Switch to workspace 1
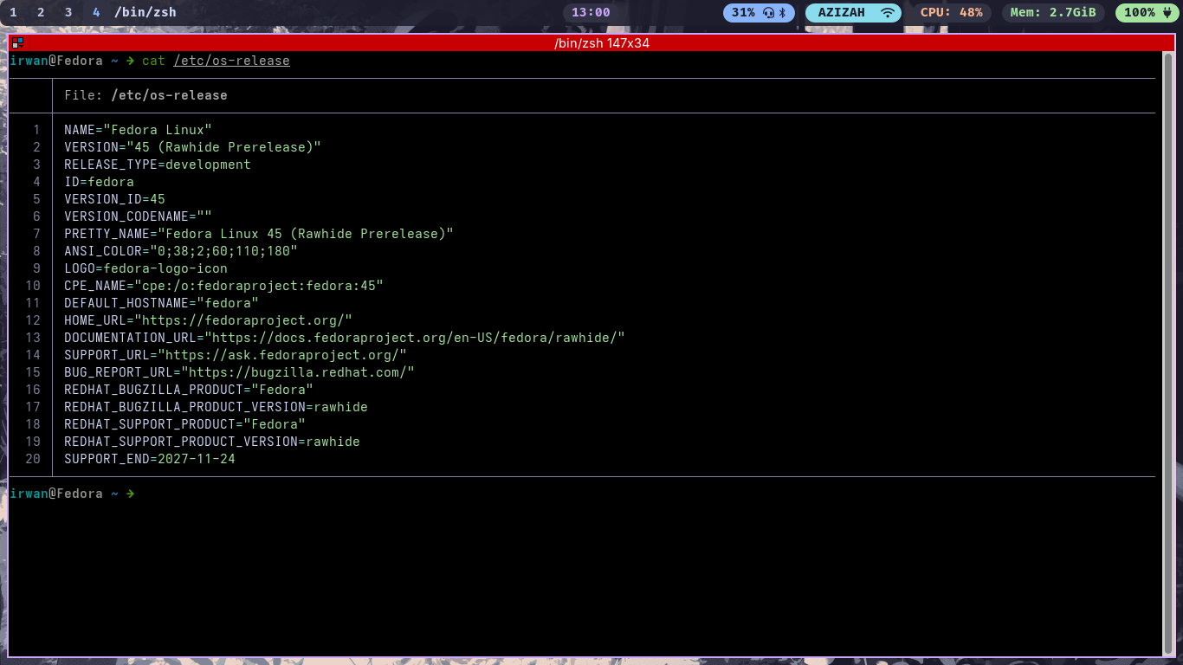Image resolution: width=1183 pixels, height=665 pixels. [13, 13]
